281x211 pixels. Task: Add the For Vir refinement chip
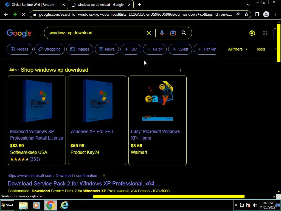point(205,49)
